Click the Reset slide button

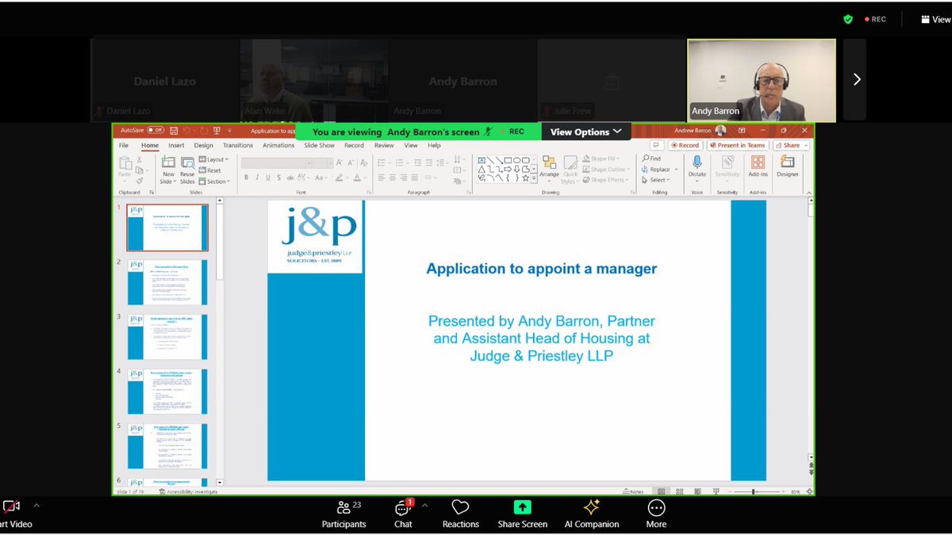210,170
